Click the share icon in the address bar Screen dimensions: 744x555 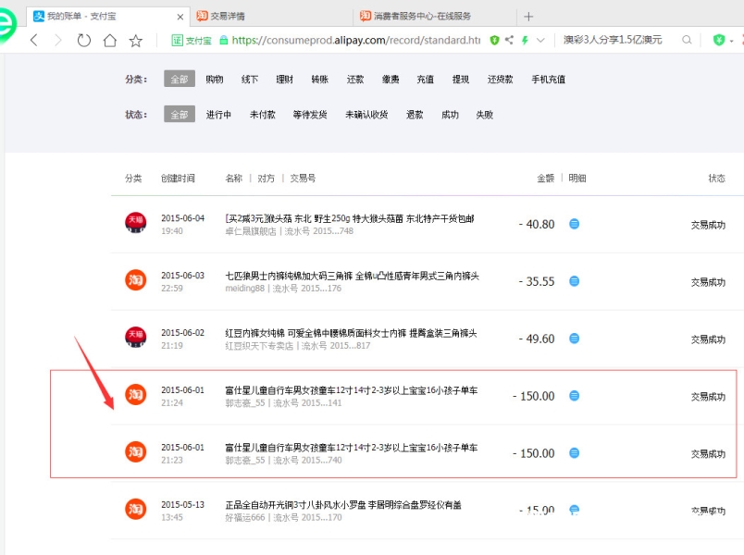pyautogui.click(x=509, y=41)
